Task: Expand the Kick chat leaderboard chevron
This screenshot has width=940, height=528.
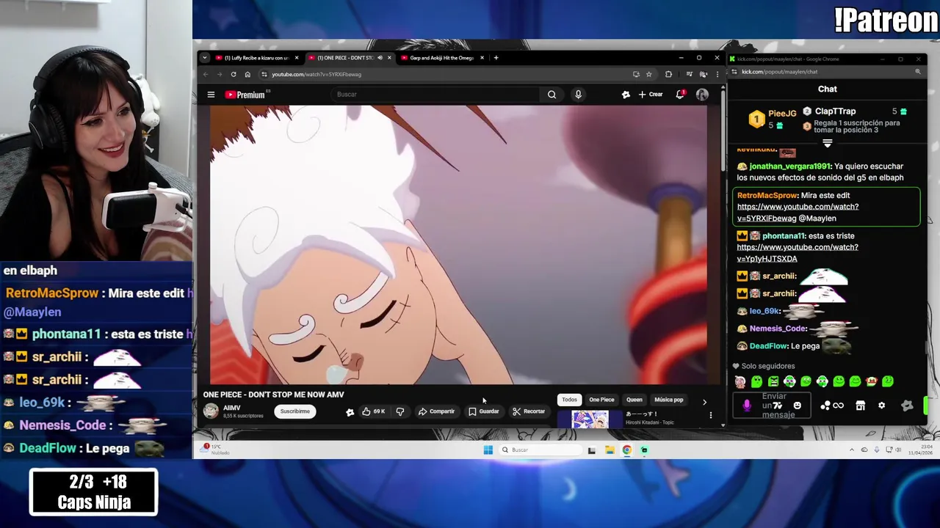Action: 828,143
